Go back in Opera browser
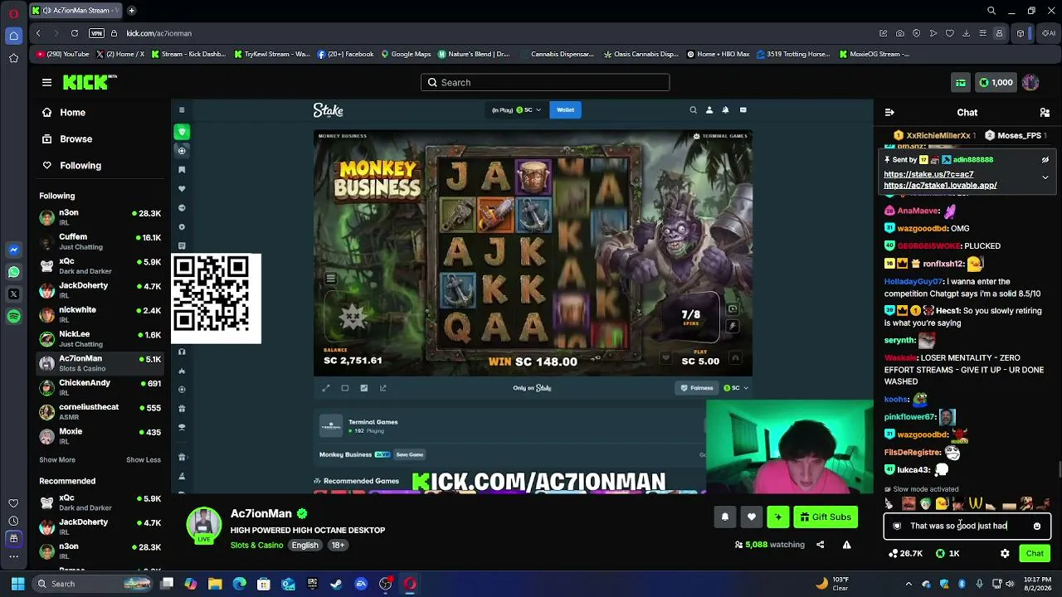 tap(38, 33)
